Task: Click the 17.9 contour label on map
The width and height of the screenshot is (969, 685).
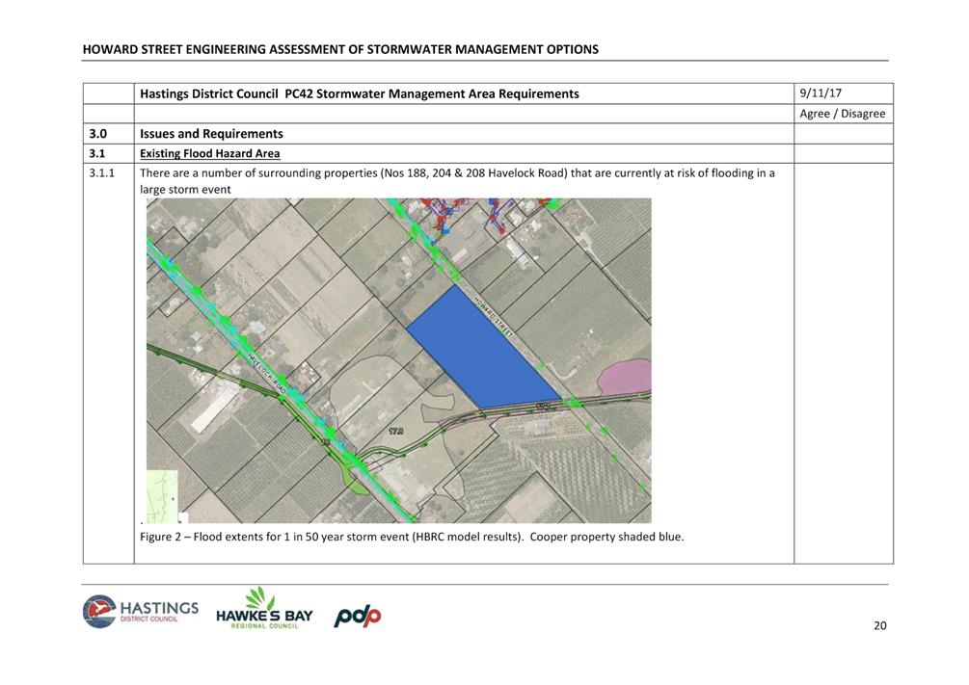Action: (x=396, y=432)
